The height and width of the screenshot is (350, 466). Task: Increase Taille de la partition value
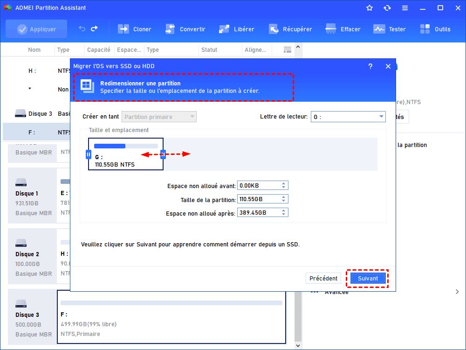(283, 197)
